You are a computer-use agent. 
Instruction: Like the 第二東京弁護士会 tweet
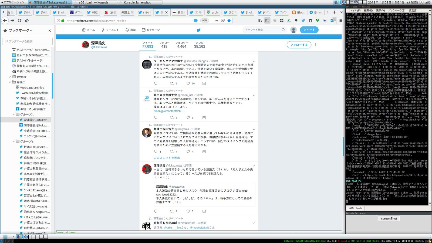[188, 117]
